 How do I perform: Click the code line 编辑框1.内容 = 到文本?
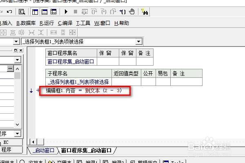click(x=84, y=90)
